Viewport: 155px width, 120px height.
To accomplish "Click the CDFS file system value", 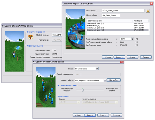I will click(54, 50).
